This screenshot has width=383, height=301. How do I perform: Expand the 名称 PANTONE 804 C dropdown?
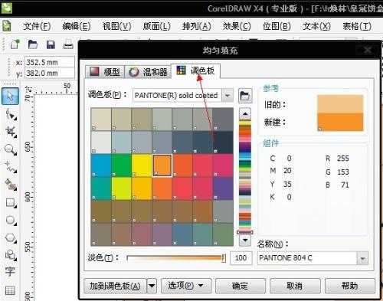click(362, 259)
